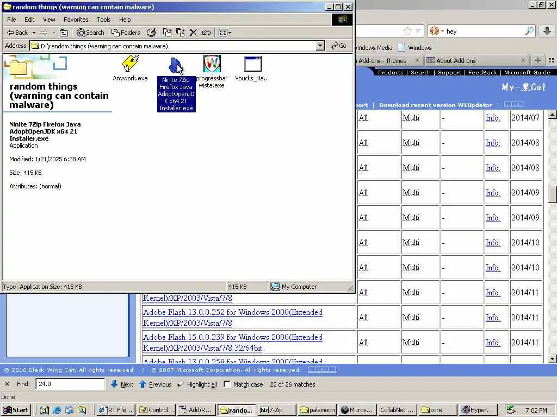Image resolution: width=557 pixels, height=417 pixels.
Task: Open the Products link in page header
Action: point(391,72)
